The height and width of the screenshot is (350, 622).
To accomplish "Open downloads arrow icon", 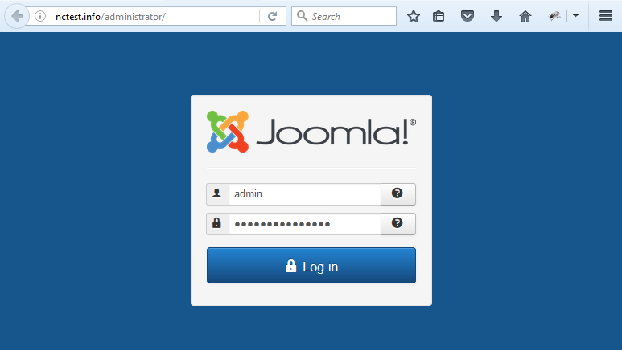I will tap(496, 16).
